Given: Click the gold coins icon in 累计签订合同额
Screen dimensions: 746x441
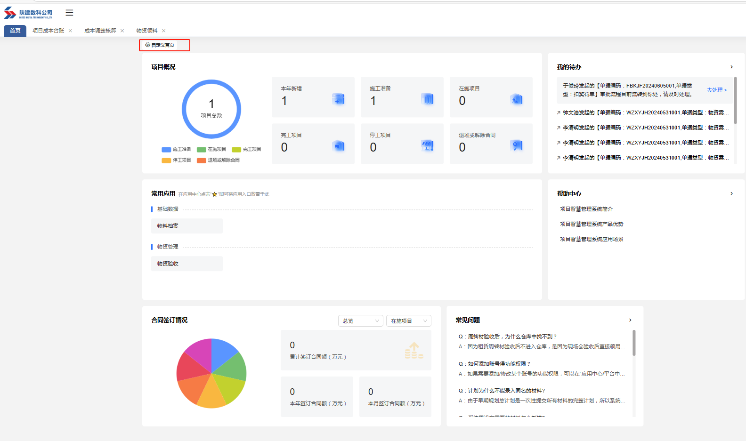Looking at the screenshot, I should [414, 351].
